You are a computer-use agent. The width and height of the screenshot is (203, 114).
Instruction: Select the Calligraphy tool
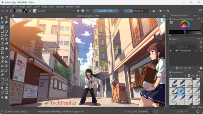6,22
